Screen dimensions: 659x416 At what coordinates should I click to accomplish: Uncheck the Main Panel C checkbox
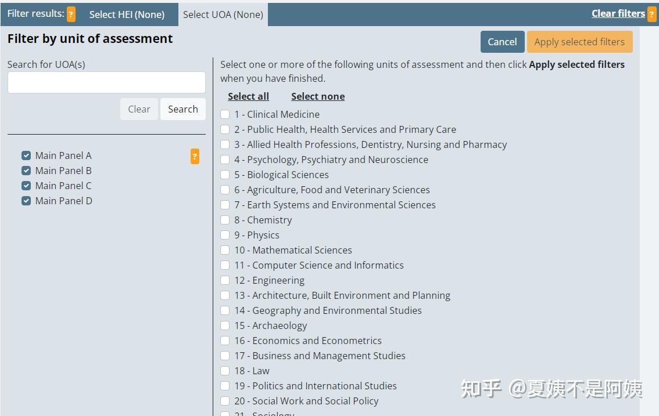pos(26,186)
